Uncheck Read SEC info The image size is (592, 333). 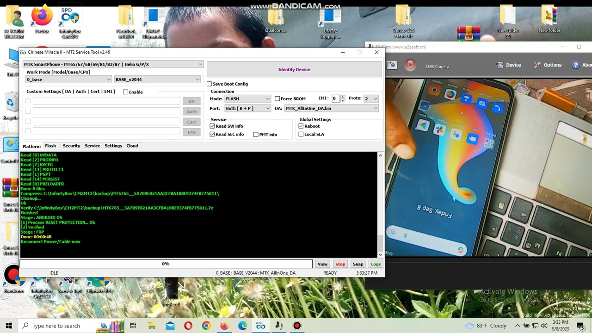[212, 134]
